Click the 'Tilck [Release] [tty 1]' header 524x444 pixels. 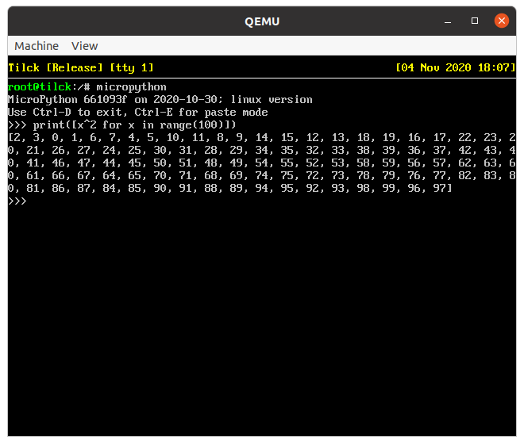pyautogui.click(x=81, y=67)
